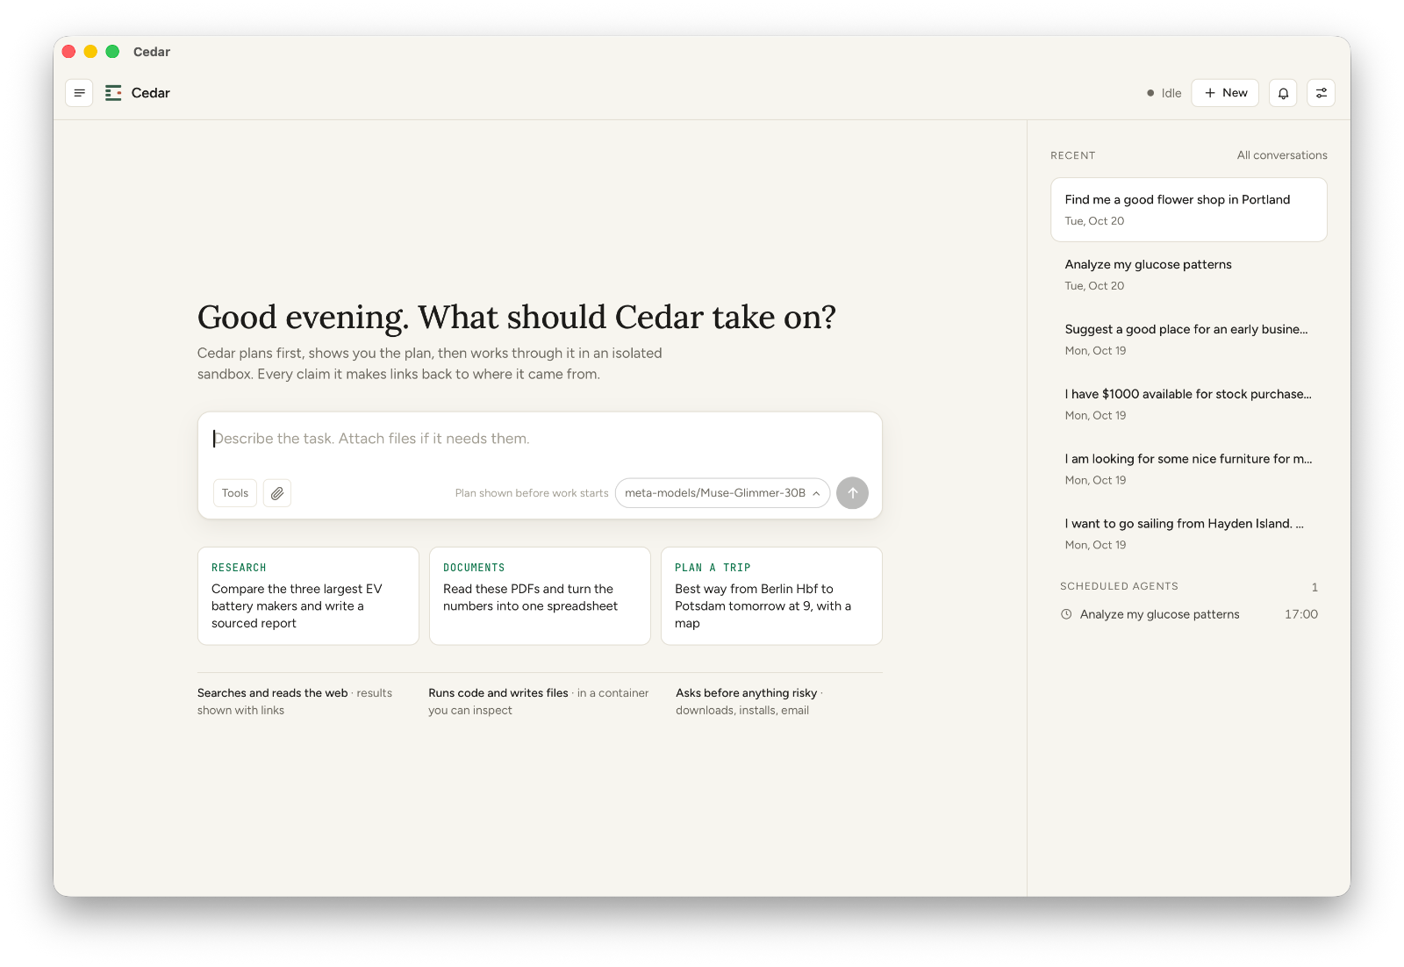Click the yellow minimize window button
Viewport: 1404px width, 967px height.
pyautogui.click(x=90, y=52)
